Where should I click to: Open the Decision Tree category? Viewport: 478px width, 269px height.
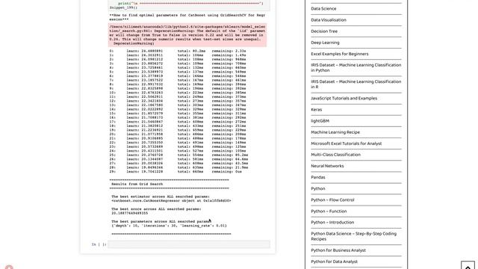pos(324,31)
